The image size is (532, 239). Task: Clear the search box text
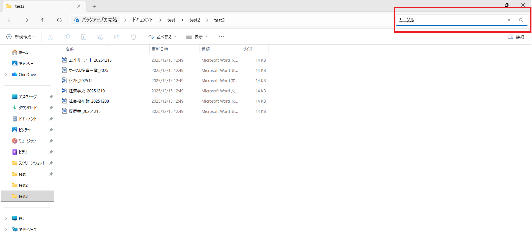(x=509, y=20)
